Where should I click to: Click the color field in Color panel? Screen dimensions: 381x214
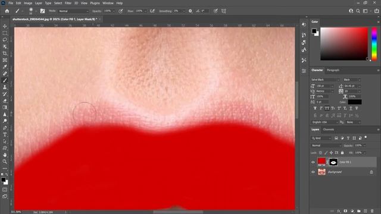point(344,44)
